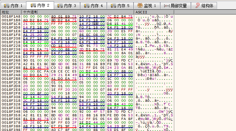This screenshot has height=131, width=236.
Task: Click hex value 80 01 B9 75
Action: 64,17
